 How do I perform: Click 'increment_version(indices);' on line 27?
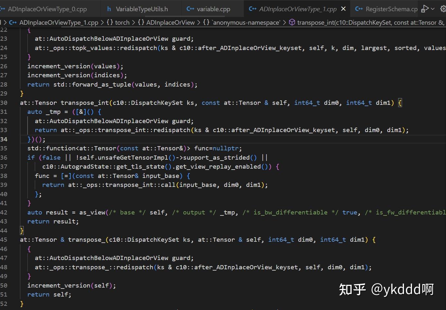point(77,75)
